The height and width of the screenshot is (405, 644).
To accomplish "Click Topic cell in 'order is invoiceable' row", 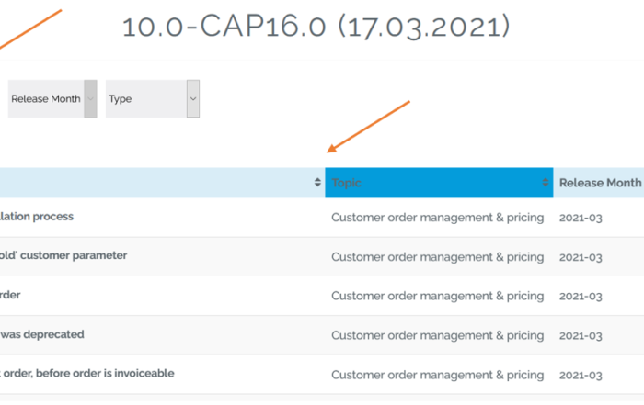I will click(x=437, y=375).
